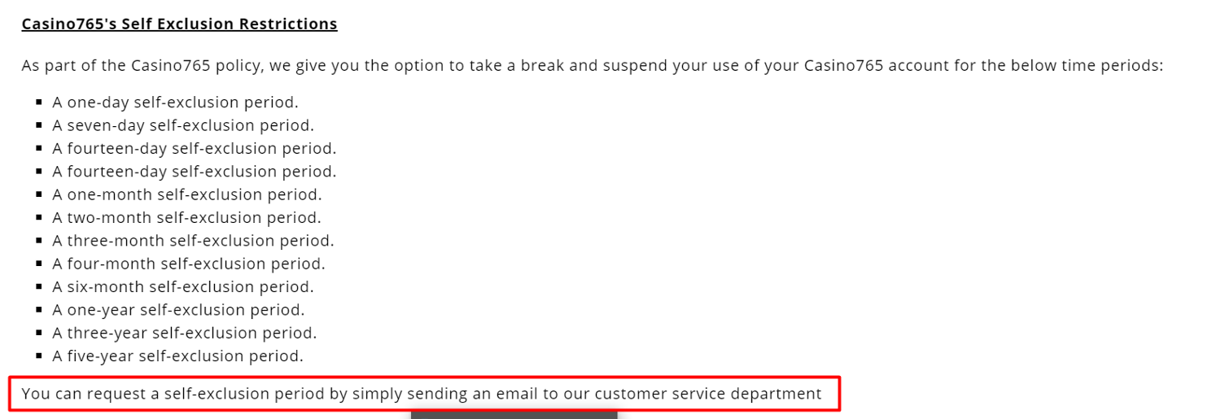1221x419 pixels.
Task: Click the intro paragraph about Casino765 policy
Action: 592,66
